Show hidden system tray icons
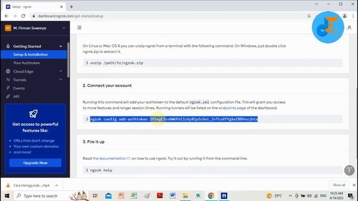 pyautogui.click(x=290, y=196)
